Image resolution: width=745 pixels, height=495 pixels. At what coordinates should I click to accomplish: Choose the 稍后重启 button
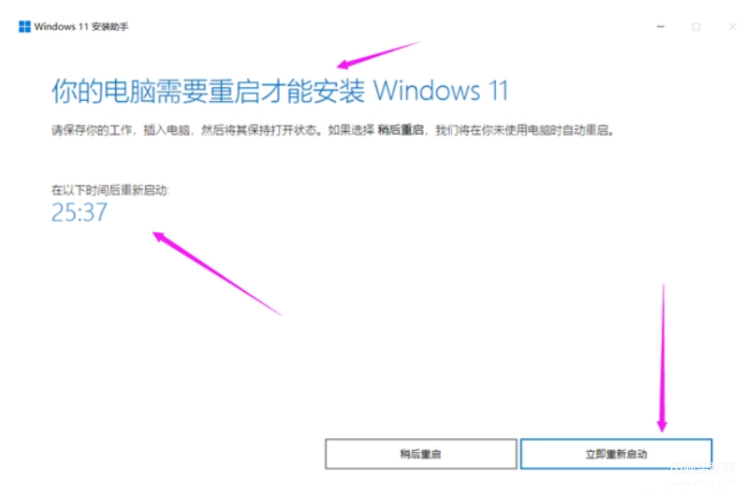420,454
